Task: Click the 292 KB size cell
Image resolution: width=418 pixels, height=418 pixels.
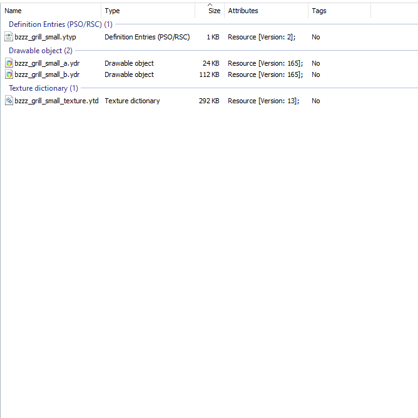Action: tap(209, 101)
